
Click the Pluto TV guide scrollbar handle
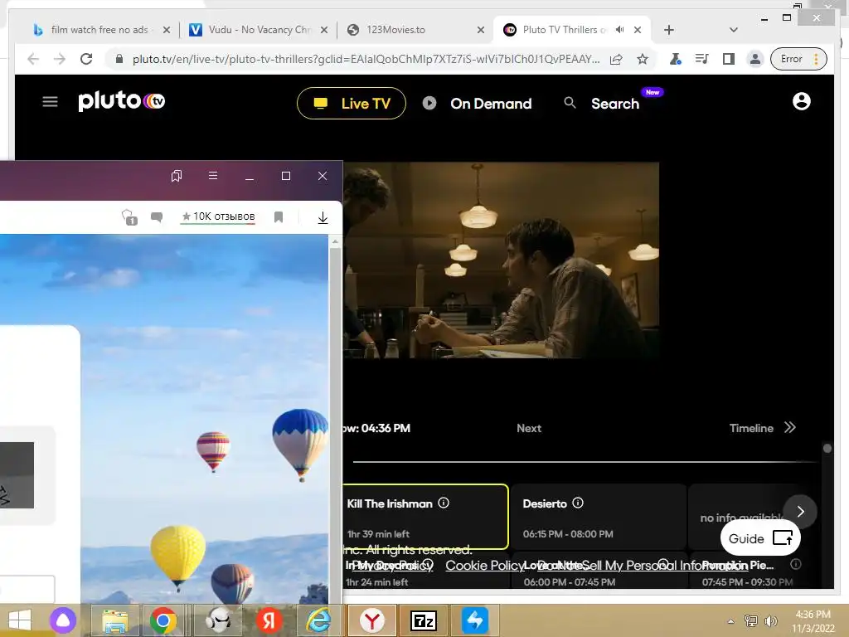coord(827,448)
